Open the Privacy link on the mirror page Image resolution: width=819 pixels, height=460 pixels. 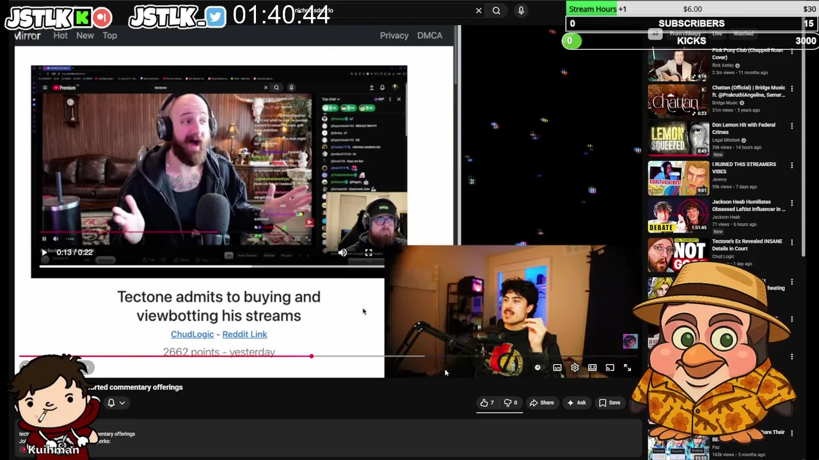coord(394,35)
